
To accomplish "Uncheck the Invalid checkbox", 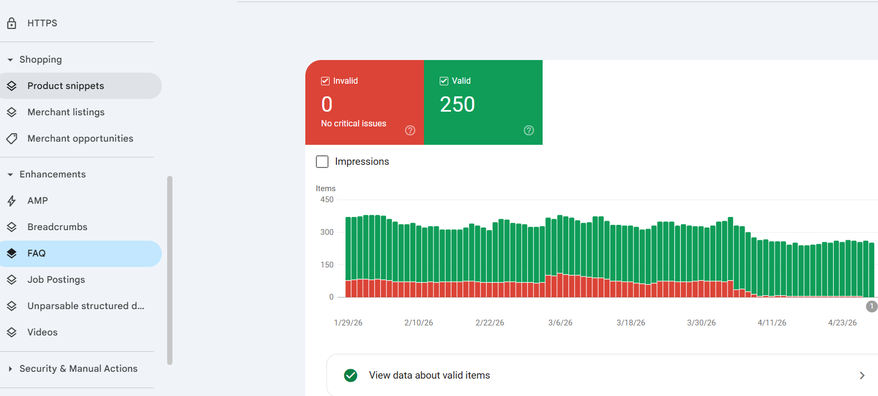I will point(325,81).
